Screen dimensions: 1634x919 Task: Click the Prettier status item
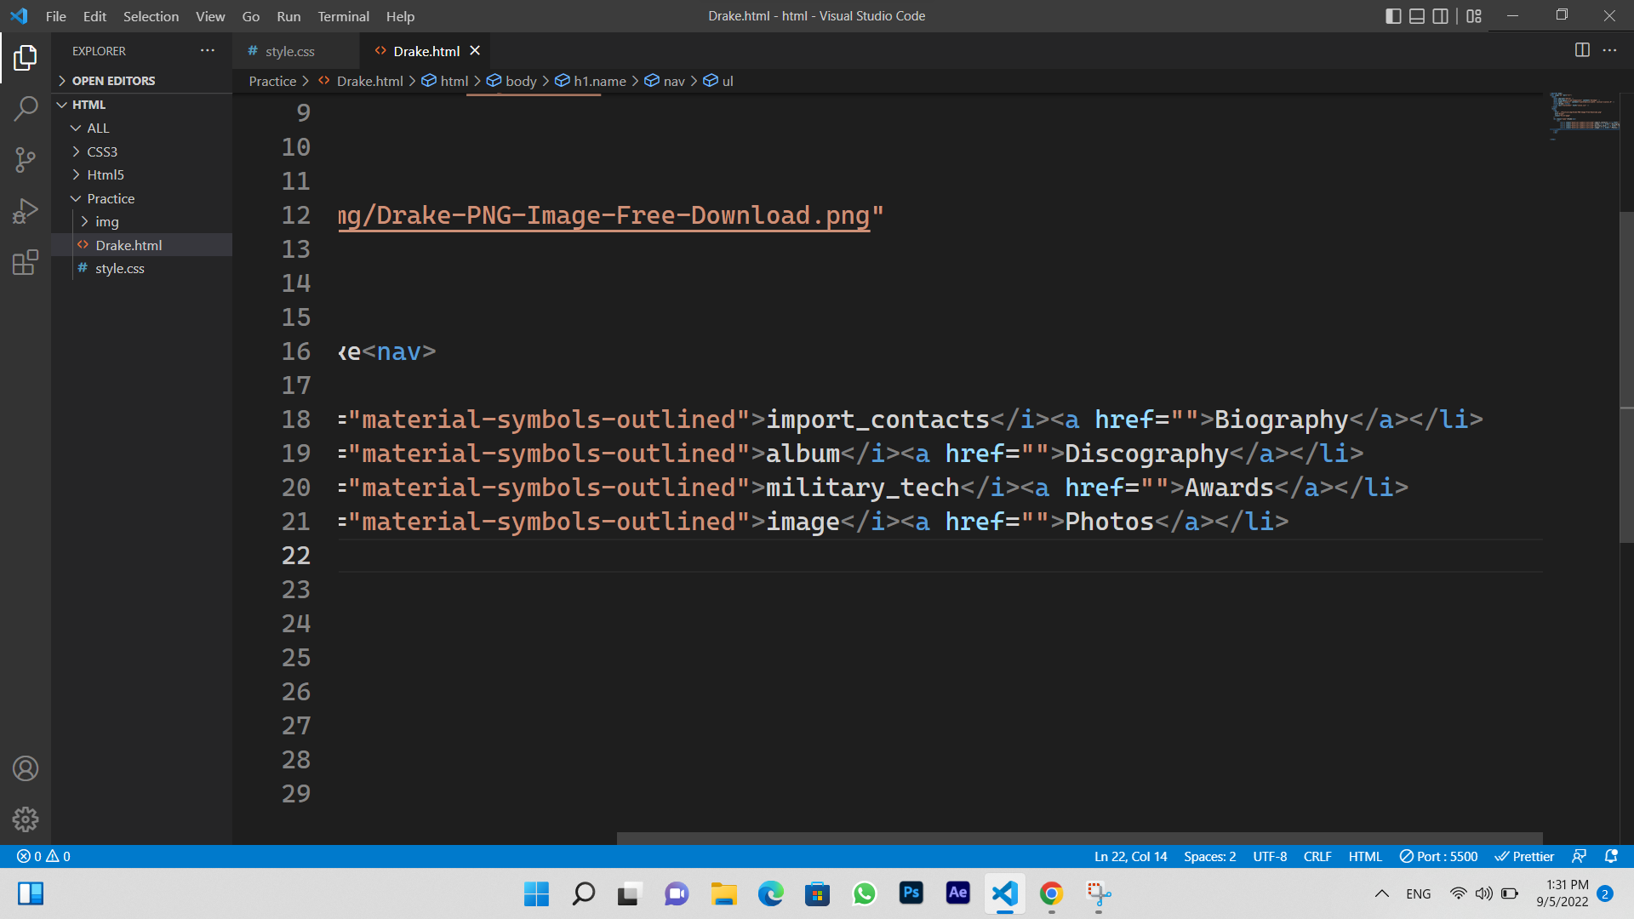pyautogui.click(x=1524, y=856)
